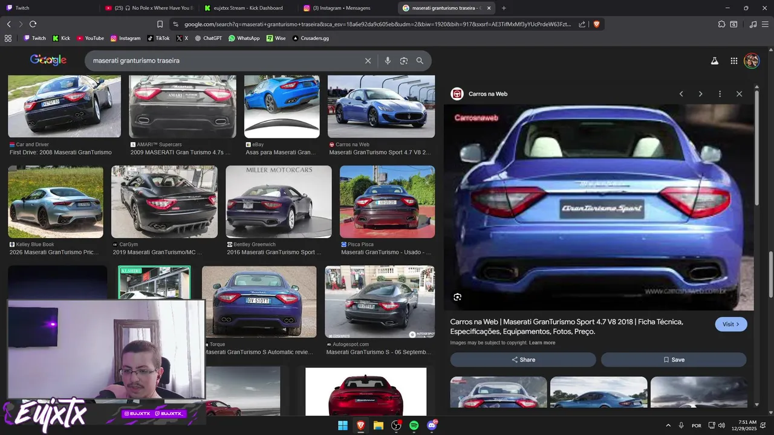Open the Crusaders.gg bookmark
Viewport: 774px width, 435px height.
[x=310, y=38]
